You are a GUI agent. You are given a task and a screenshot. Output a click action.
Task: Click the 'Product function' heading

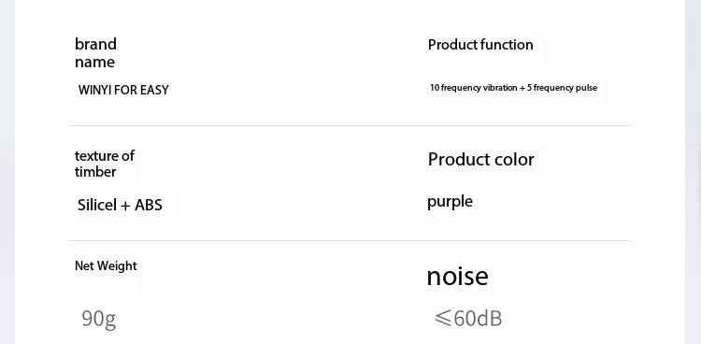[480, 45]
